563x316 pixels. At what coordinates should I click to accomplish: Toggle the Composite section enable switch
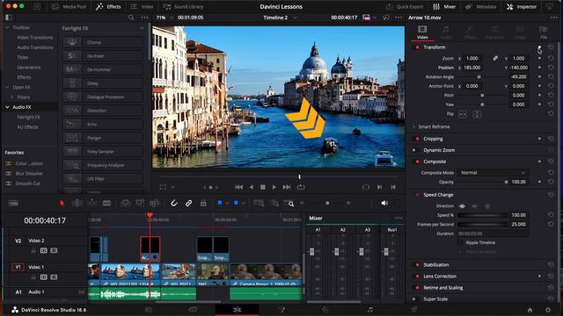point(417,162)
